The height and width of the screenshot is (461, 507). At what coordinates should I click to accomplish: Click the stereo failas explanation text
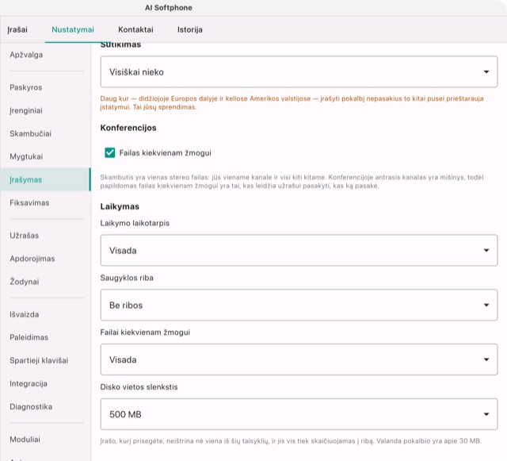click(292, 182)
